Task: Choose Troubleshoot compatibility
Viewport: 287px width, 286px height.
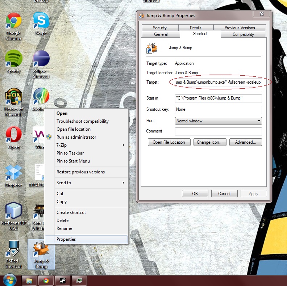Action: 86,121
